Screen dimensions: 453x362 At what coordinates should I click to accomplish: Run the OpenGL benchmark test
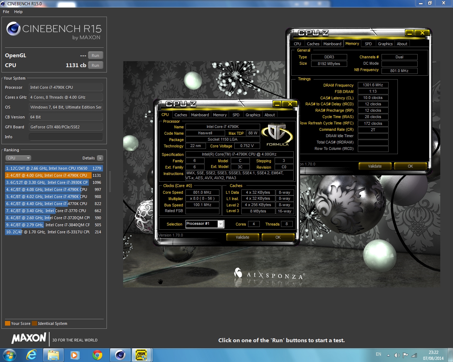tap(96, 56)
